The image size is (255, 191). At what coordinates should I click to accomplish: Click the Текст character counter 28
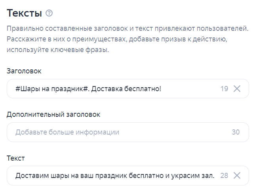pyautogui.click(x=224, y=176)
